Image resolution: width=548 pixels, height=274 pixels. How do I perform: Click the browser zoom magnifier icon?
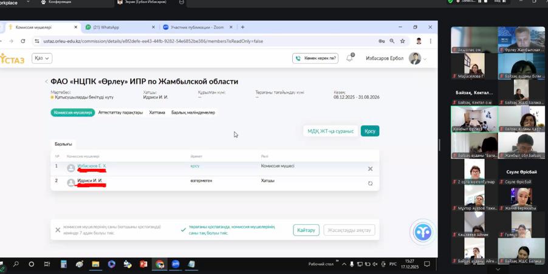pyautogui.click(x=392, y=41)
